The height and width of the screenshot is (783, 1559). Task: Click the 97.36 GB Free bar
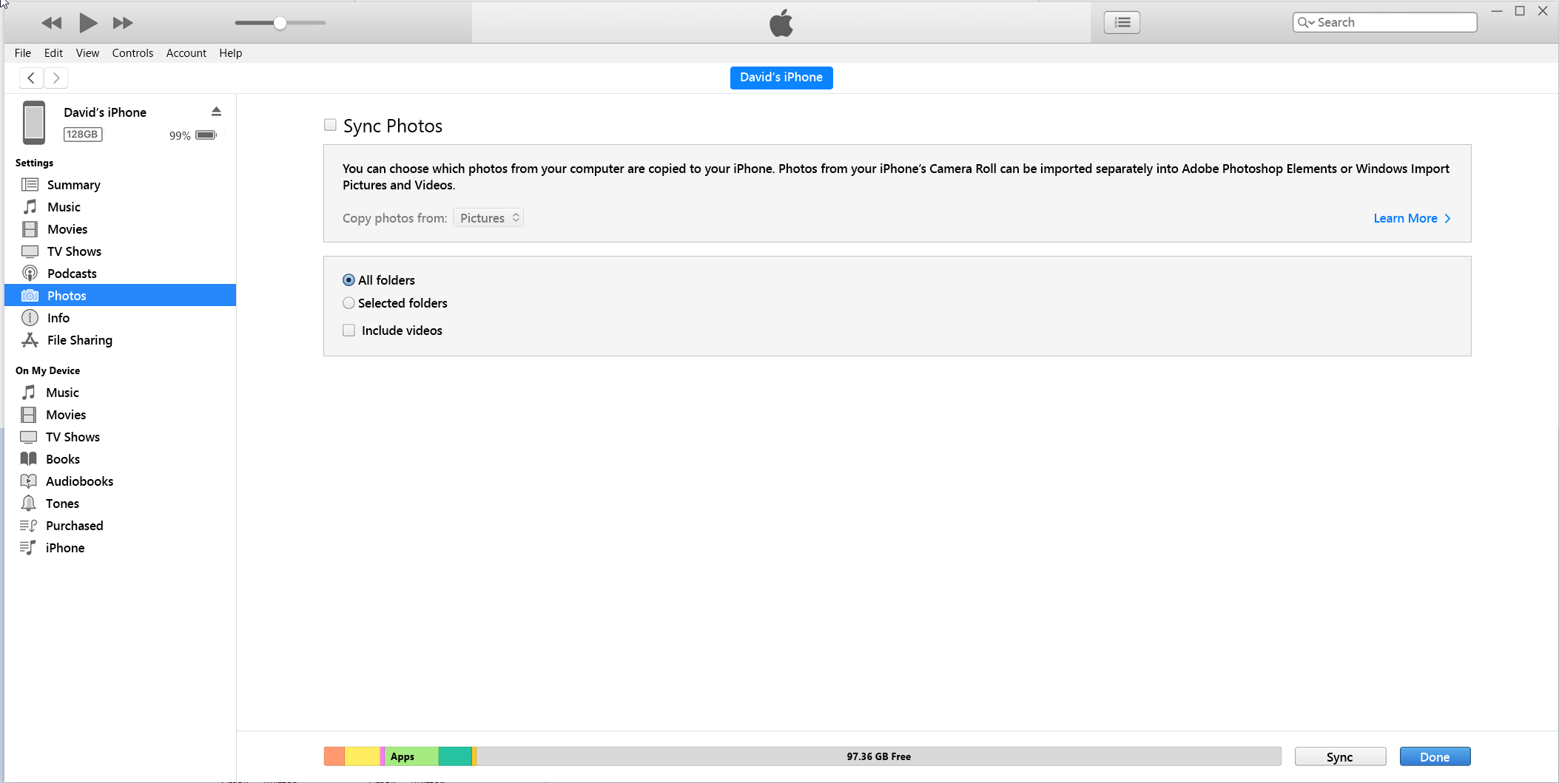pyautogui.click(x=878, y=756)
